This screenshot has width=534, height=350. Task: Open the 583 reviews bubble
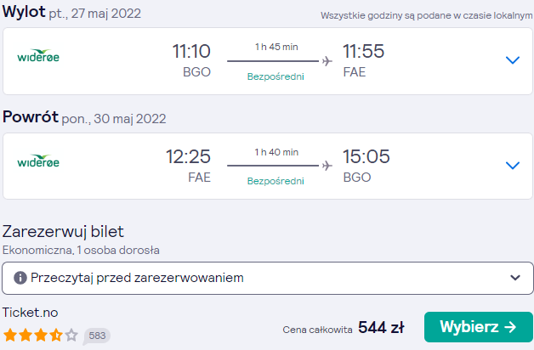tap(97, 336)
